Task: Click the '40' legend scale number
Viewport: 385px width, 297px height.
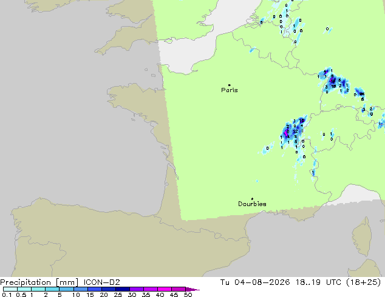Action: [160, 295]
